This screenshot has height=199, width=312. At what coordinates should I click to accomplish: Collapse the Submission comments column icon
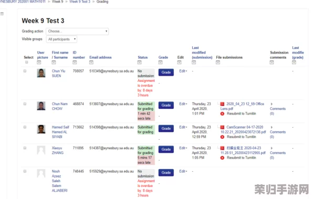(x=272, y=62)
